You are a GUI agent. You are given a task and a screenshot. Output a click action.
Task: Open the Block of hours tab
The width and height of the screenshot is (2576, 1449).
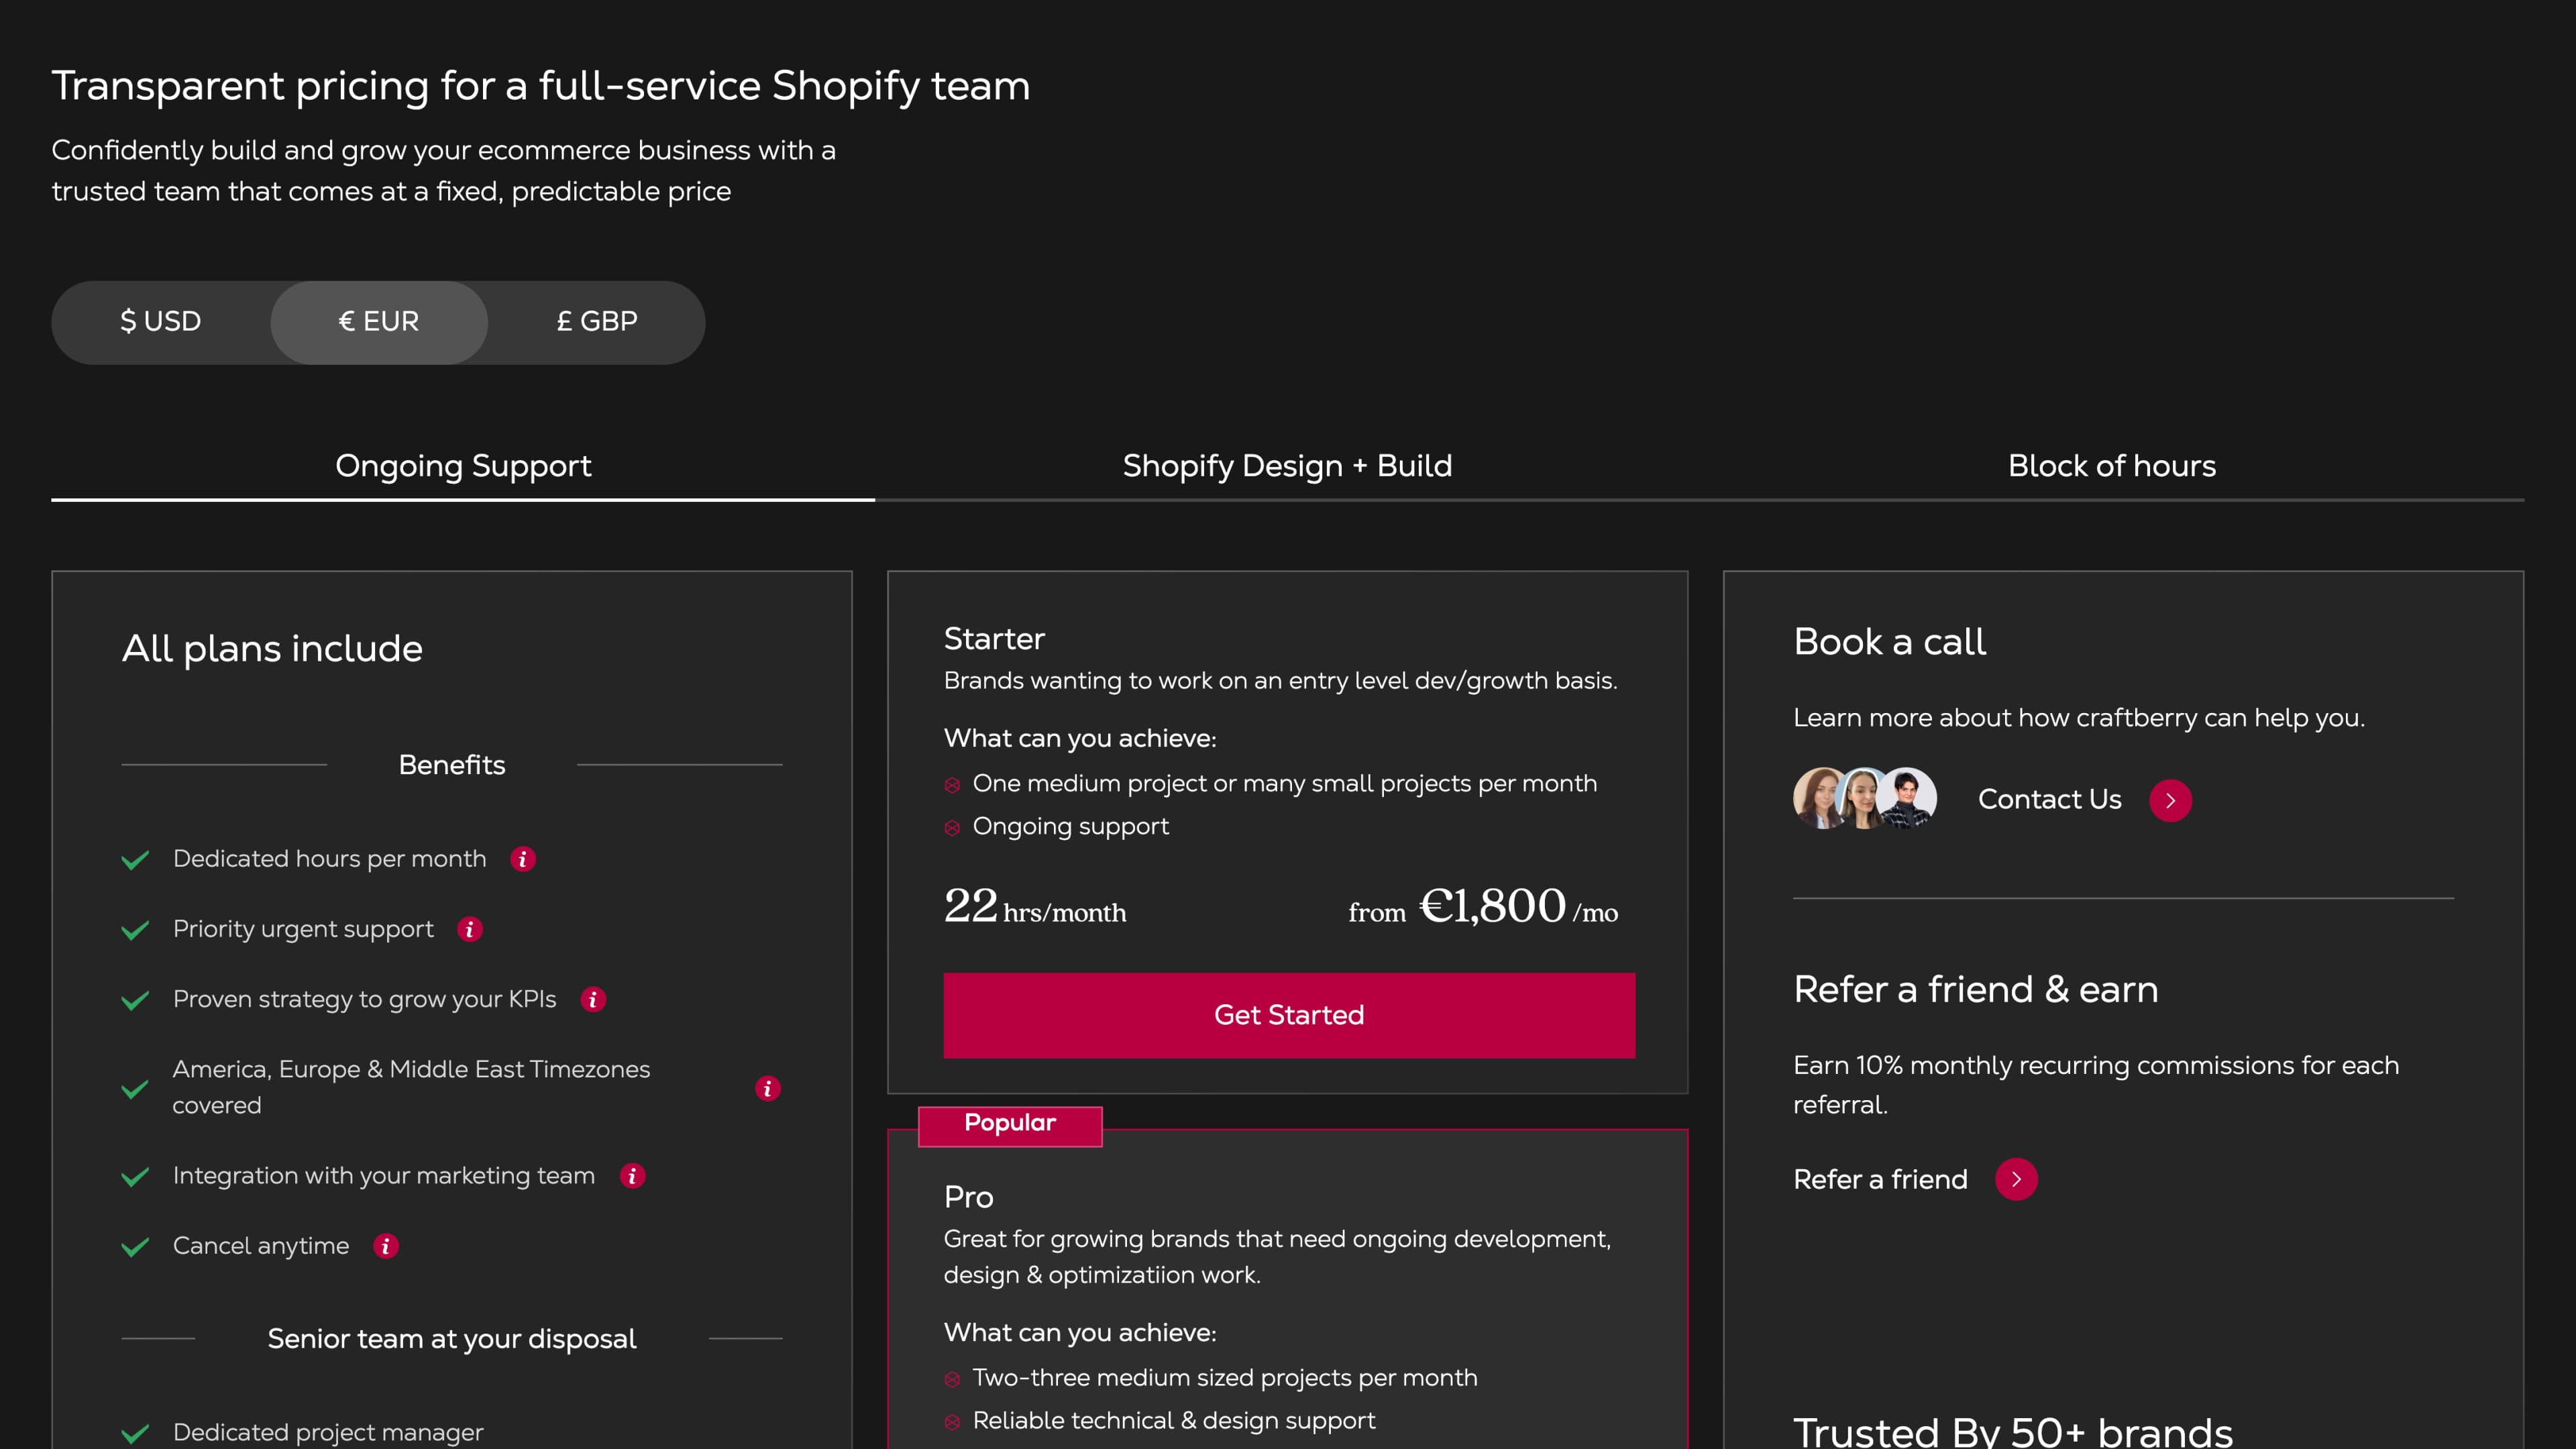point(2111,466)
